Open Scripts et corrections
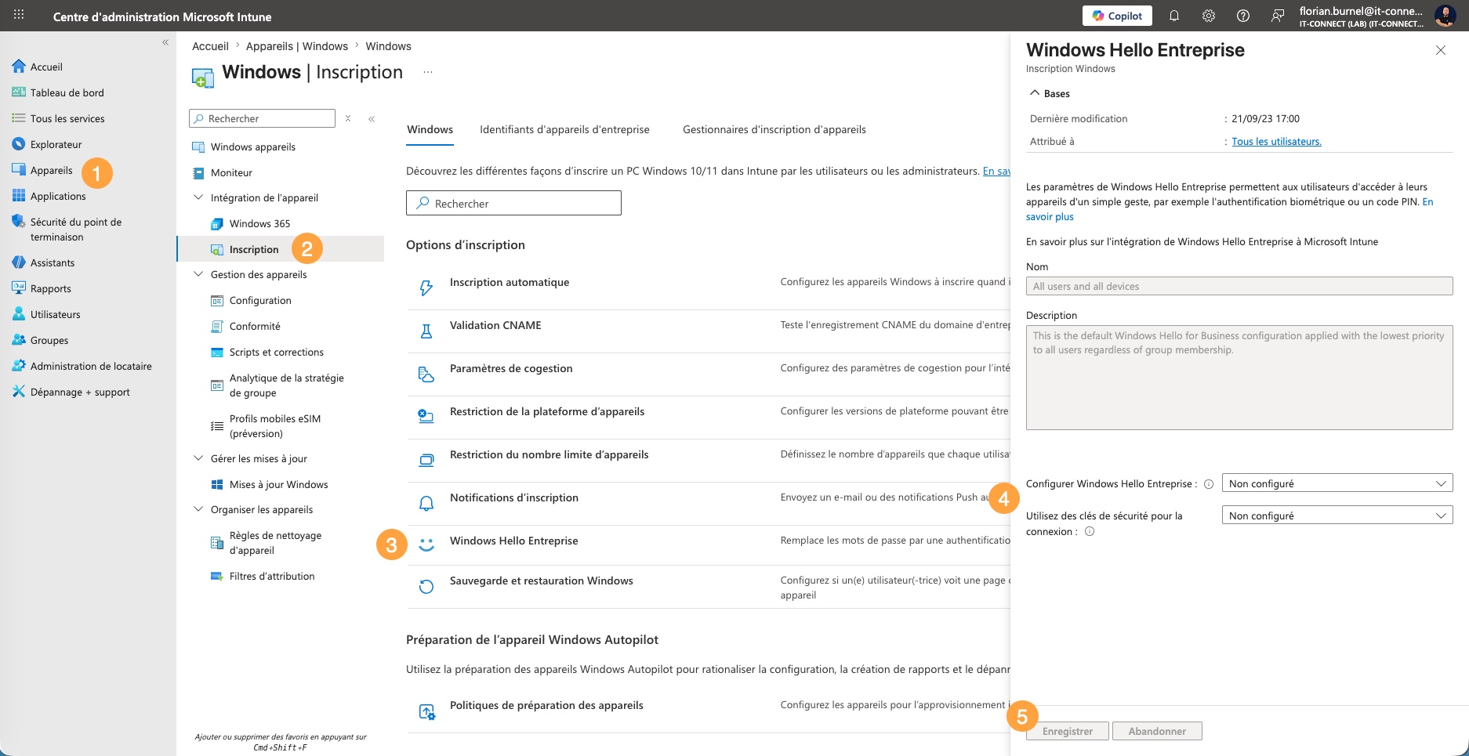The width and height of the screenshot is (1469, 756). [x=276, y=352]
